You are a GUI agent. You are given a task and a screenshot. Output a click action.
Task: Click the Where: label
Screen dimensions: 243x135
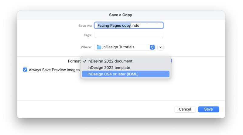tap(86, 47)
